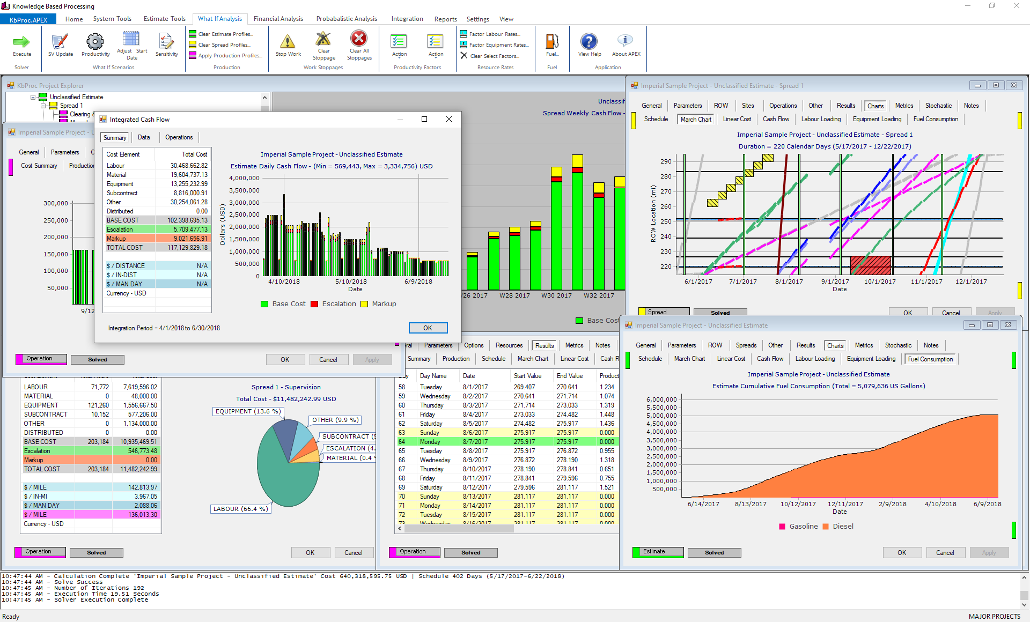Open the Productivity gear tool
1030x622 pixels.
coord(95,43)
